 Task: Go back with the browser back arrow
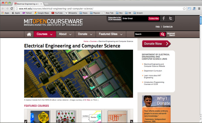(3, 8)
